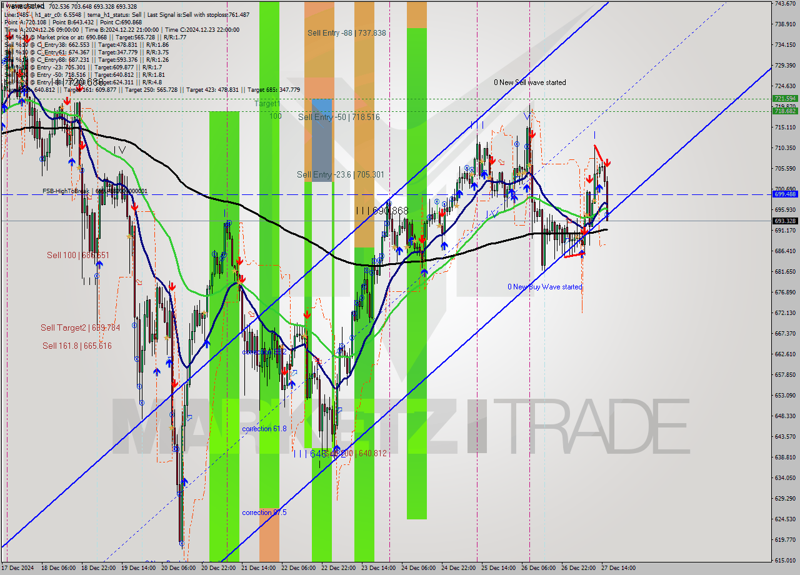Click price axis value 686.410
This screenshot has width=800, height=575.
coord(785,251)
